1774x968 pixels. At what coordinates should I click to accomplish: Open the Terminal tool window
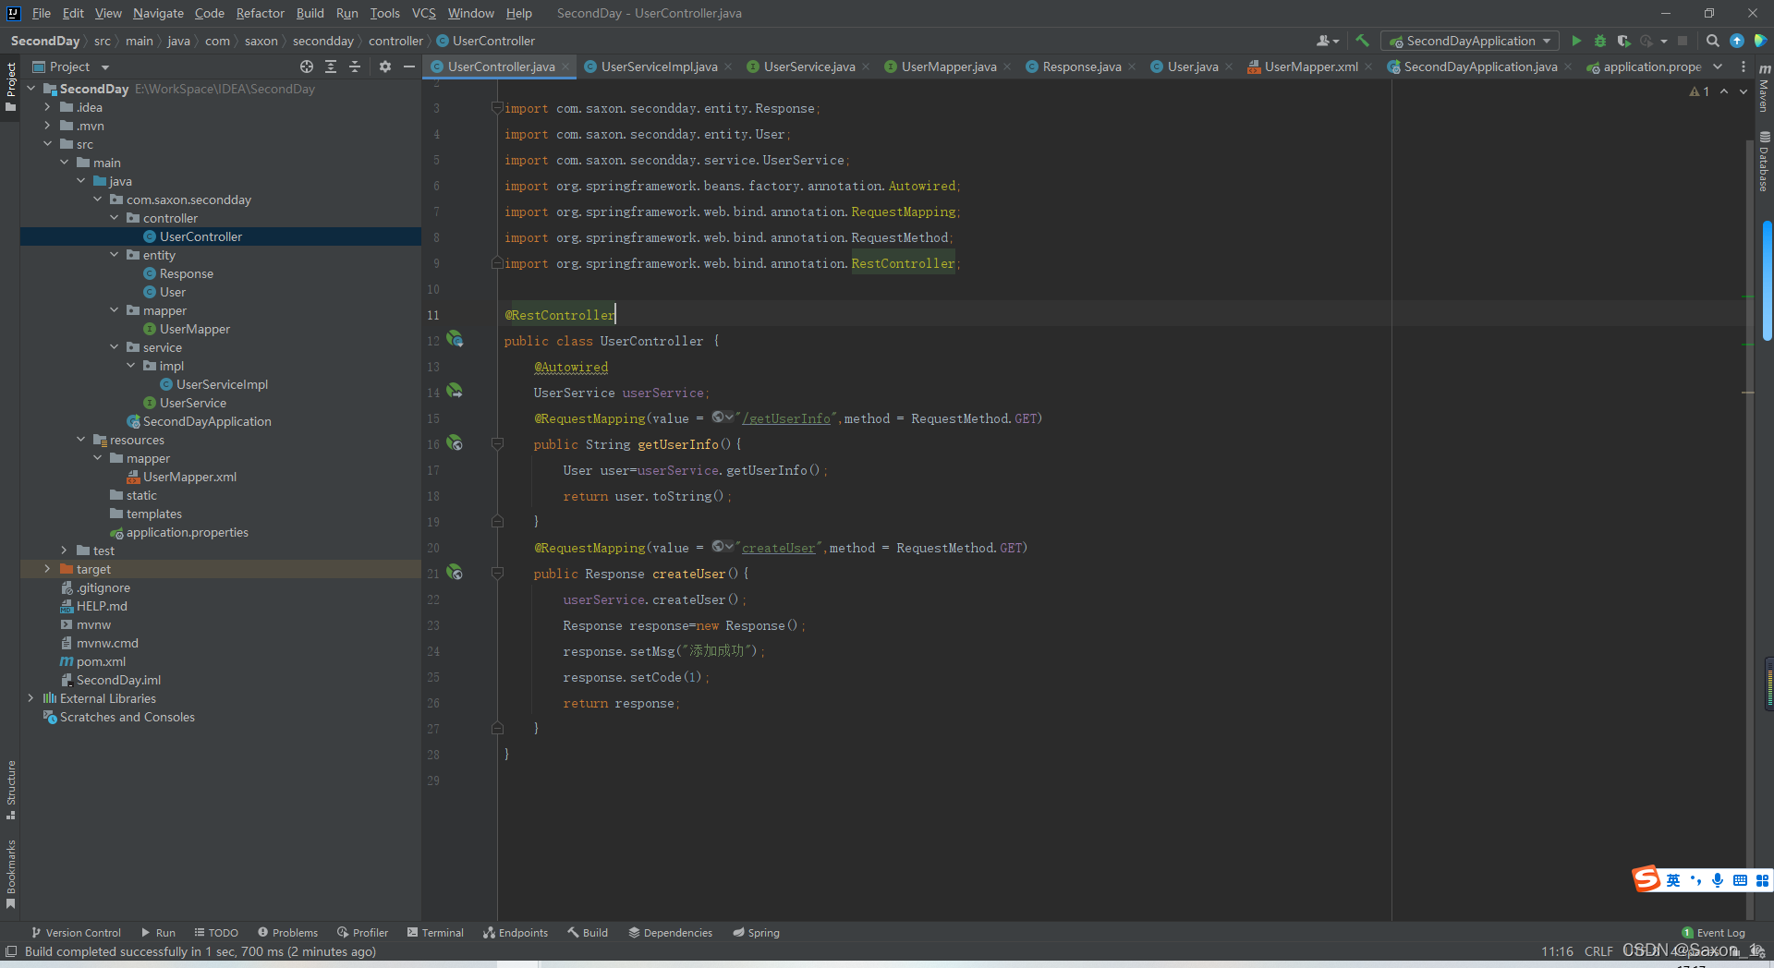[x=435, y=933]
